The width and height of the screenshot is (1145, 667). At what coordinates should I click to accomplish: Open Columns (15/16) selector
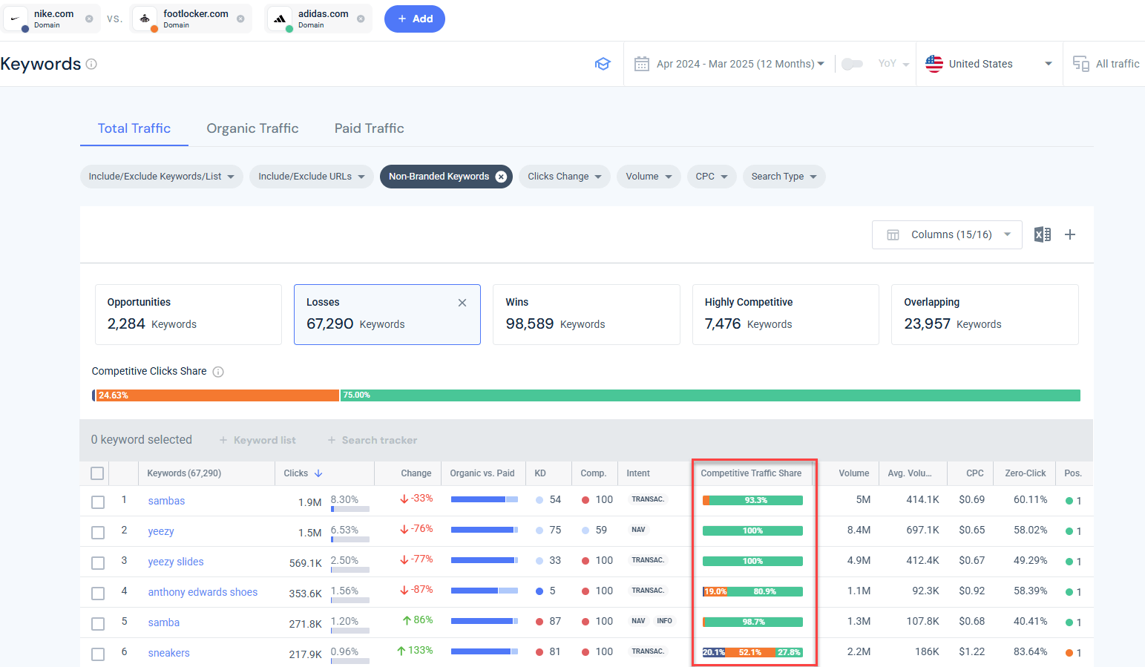coord(947,234)
